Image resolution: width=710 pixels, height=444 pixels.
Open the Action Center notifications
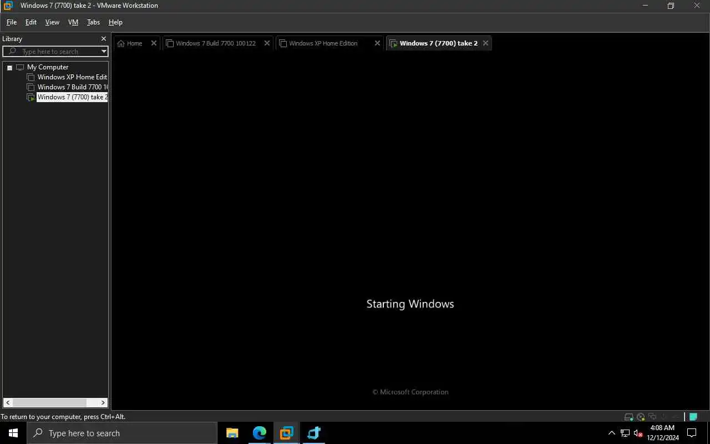pyautogui.click(x=692, y=433)
